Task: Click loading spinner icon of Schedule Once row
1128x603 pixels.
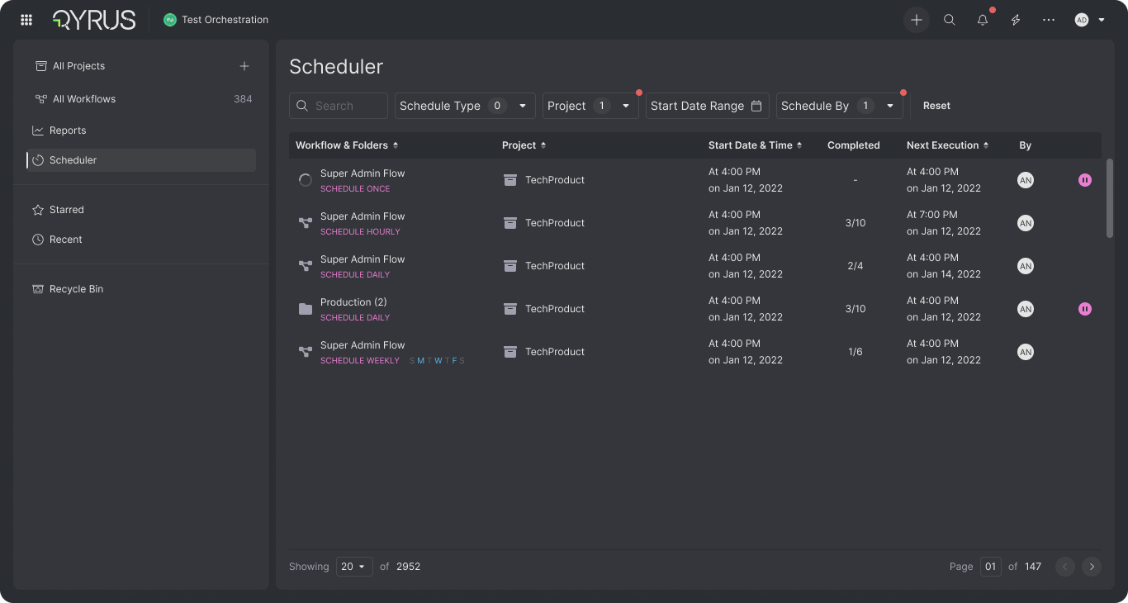Action: [306, 180]
